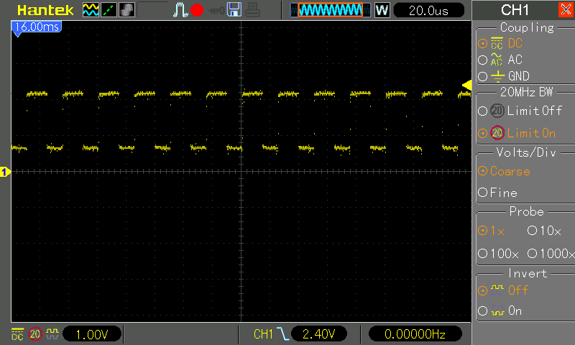Select Coarse volts/div

(x=505, y=171)
